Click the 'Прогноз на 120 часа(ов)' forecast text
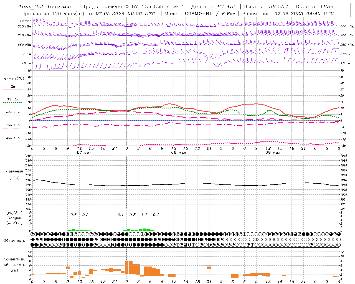 pos(54,14)
